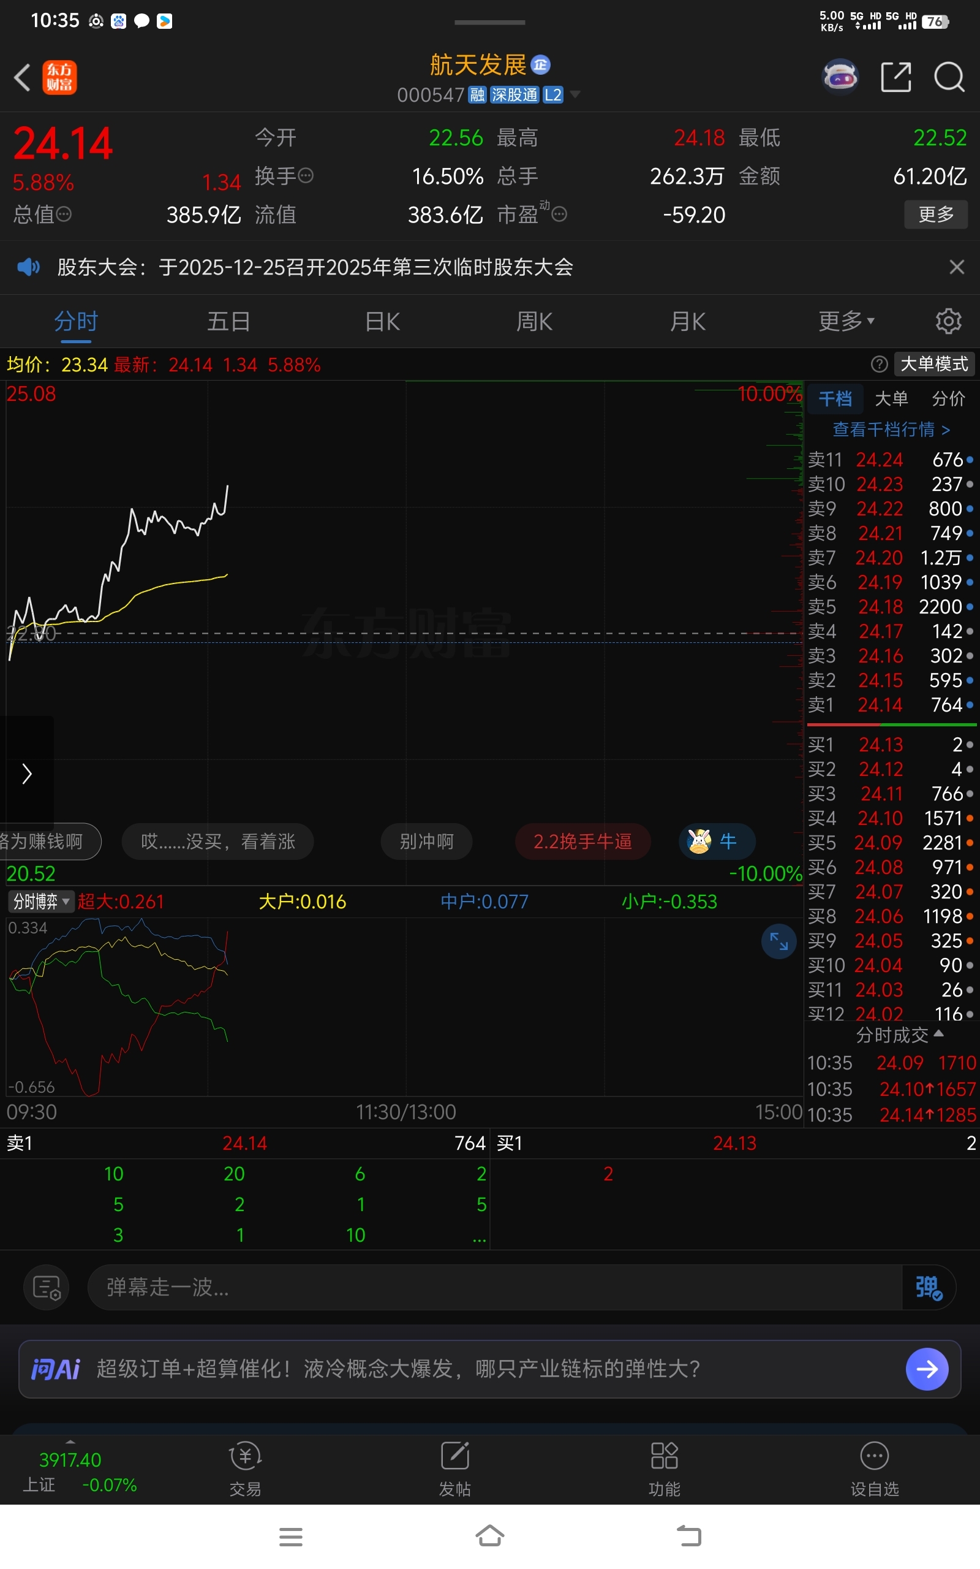
Task: Open the 交易 trade icon
Action: tap(246, 1470)
